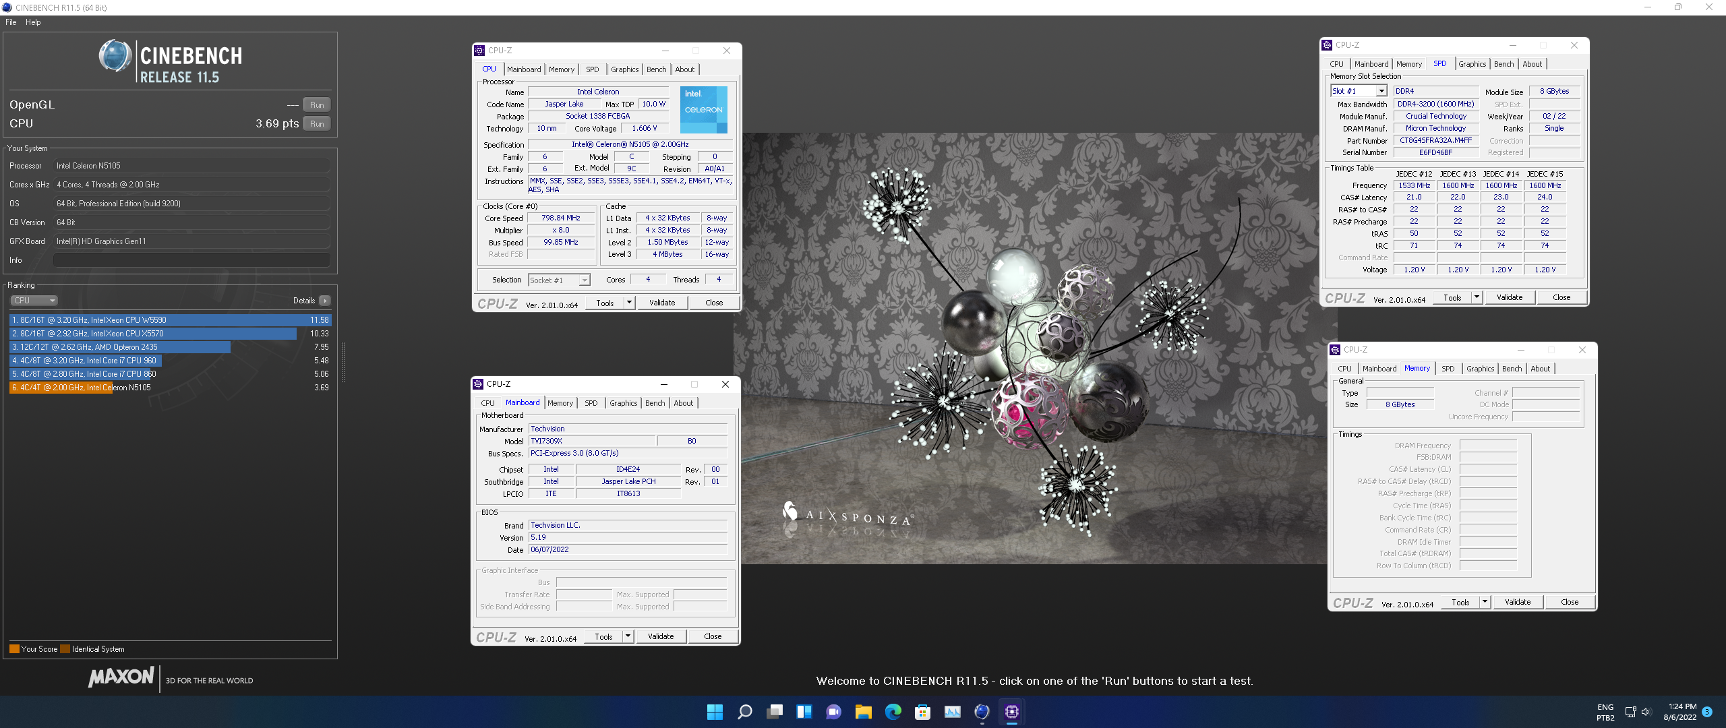
Task: Click the rendered scene image
Action: click(1035, 348)
